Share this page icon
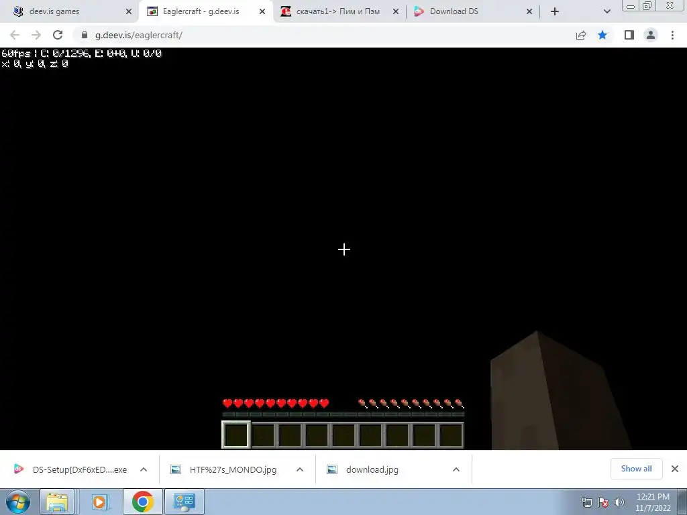Image resolution: width=687 pixels, height=515 pixels. pos(581,35)
